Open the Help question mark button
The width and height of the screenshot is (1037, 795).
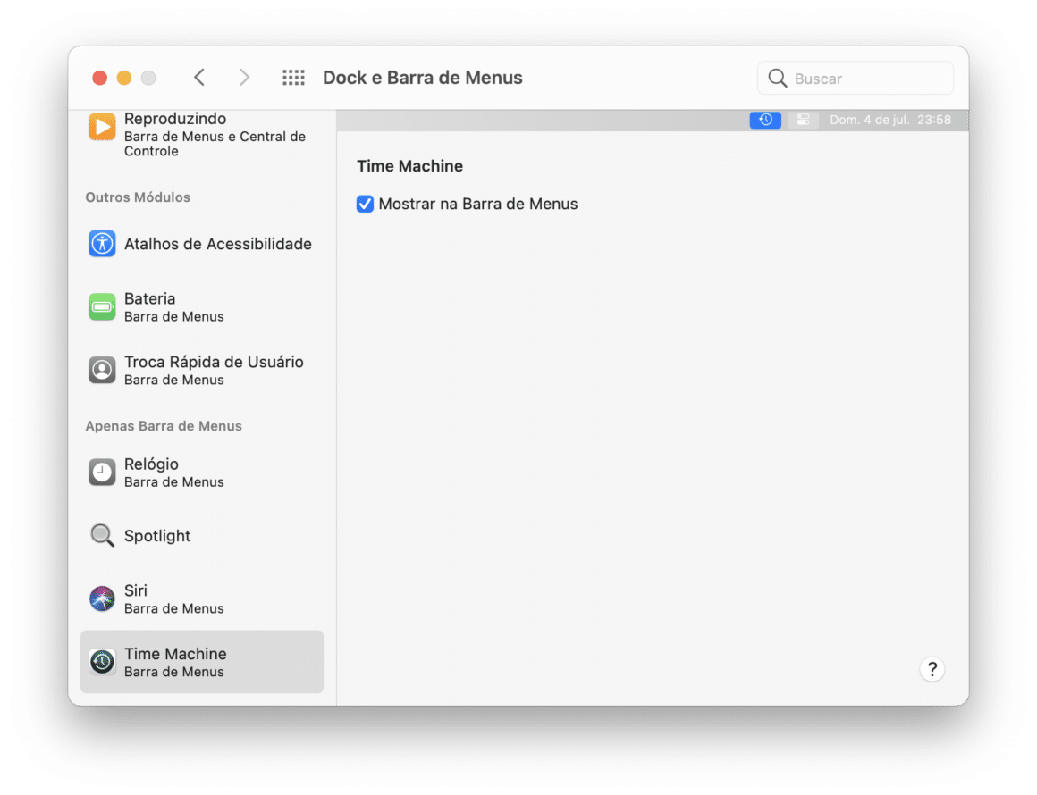point(932,668)
